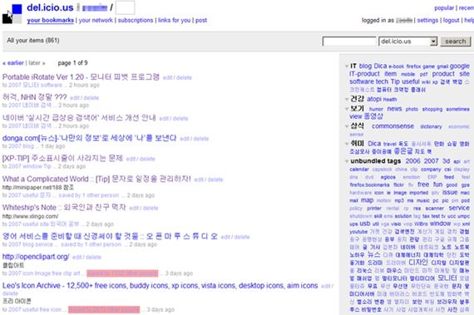
Task: Collapse the 취미 tag bundle triangle
Action: (347, 144)
